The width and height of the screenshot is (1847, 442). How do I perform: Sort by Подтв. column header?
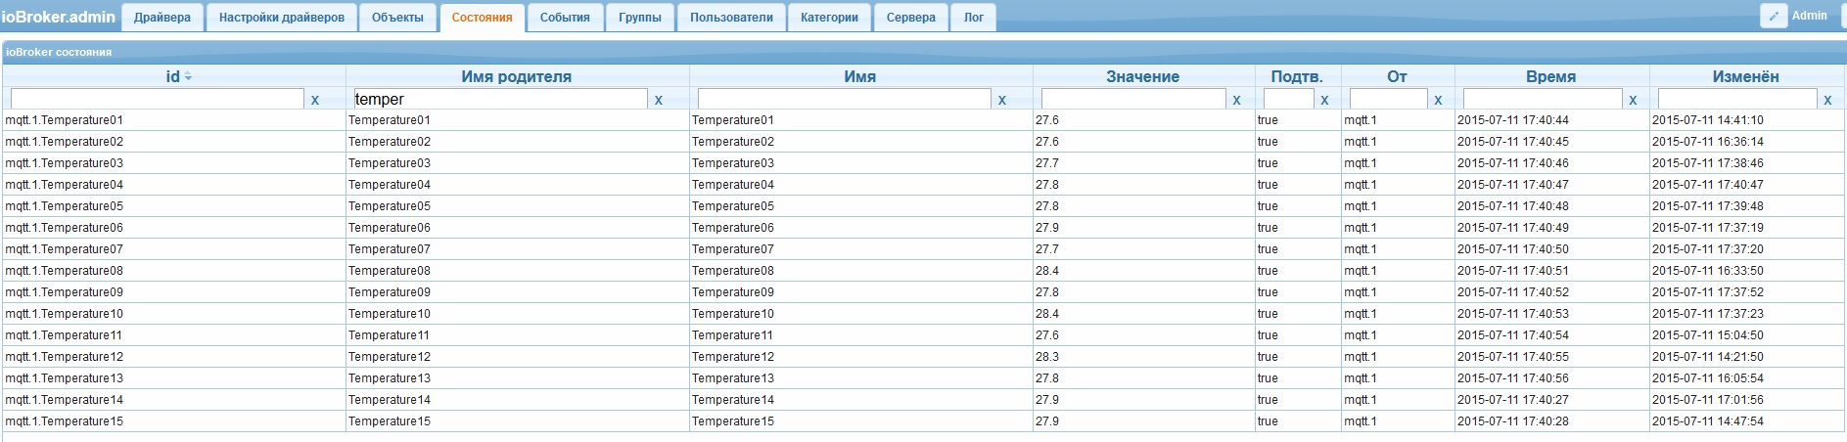pos(1297,76)
